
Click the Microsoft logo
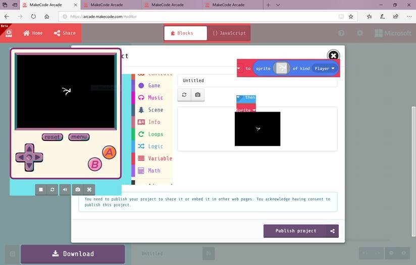tap(393, 33)
